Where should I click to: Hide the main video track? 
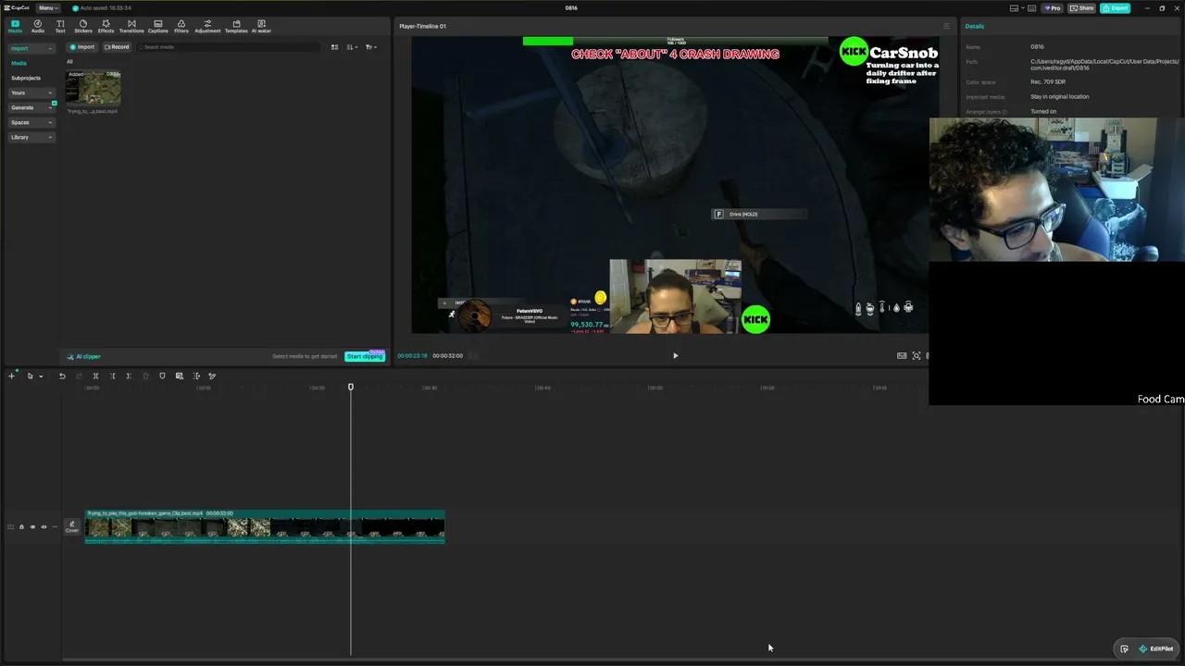[x=32, y=527]
